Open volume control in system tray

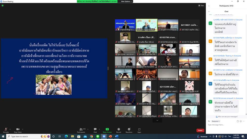point(225,136)
